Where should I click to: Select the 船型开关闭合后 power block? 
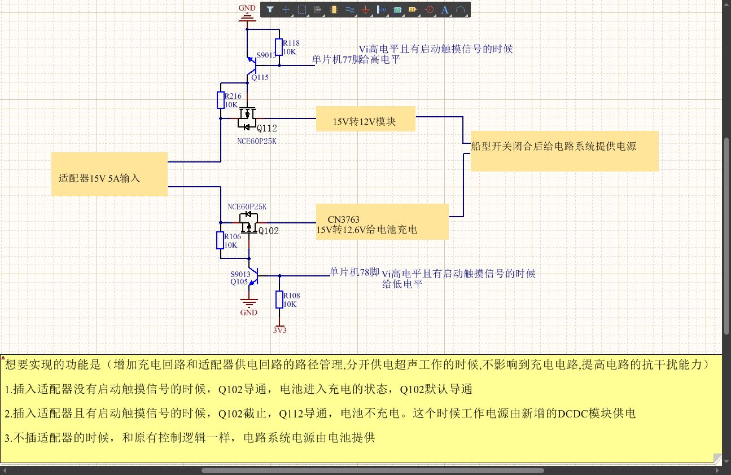pos(564,151)
